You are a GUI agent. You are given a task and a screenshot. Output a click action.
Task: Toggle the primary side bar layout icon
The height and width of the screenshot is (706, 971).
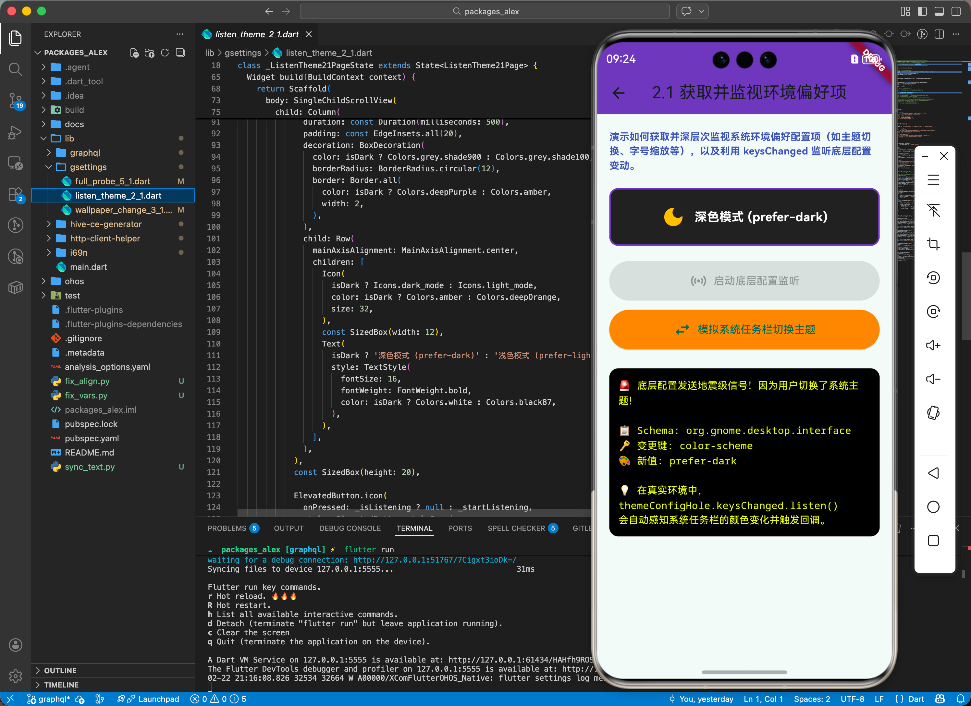pos(922,12)
